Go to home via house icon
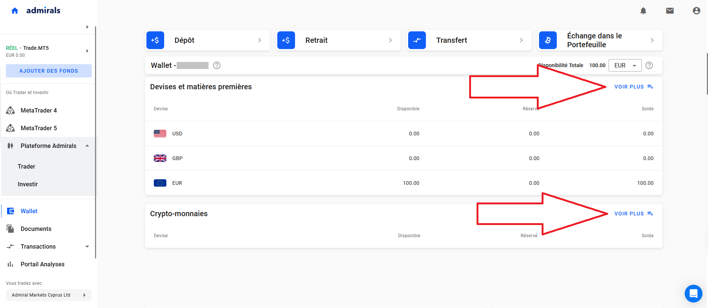708x308 pixels. tap(15, 11)
